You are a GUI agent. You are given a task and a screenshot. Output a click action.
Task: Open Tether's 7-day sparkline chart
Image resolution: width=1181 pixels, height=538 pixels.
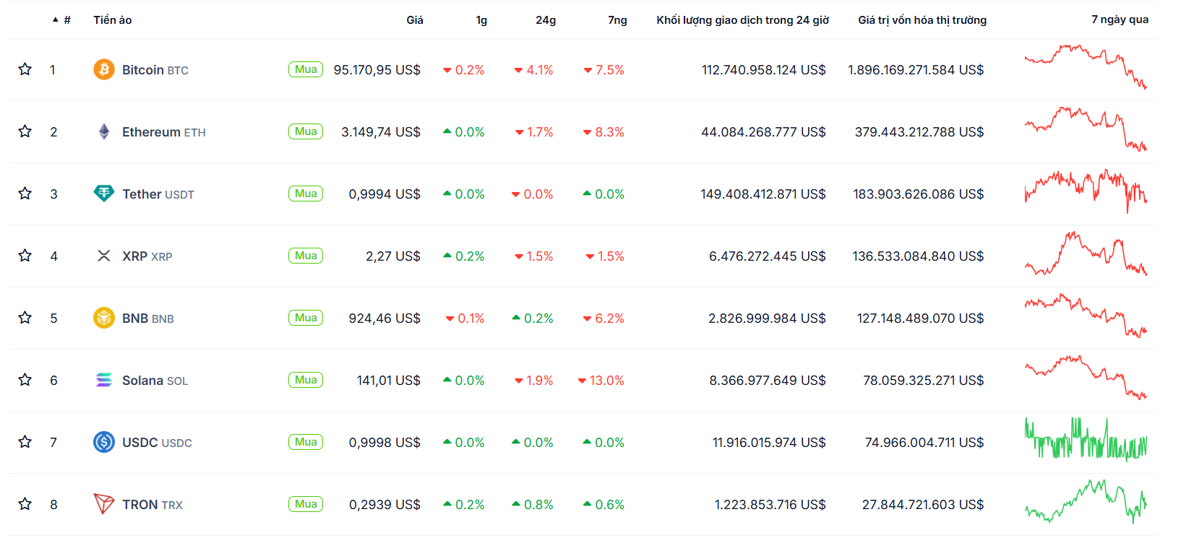pyautogui.click(x=1086, y=191)
